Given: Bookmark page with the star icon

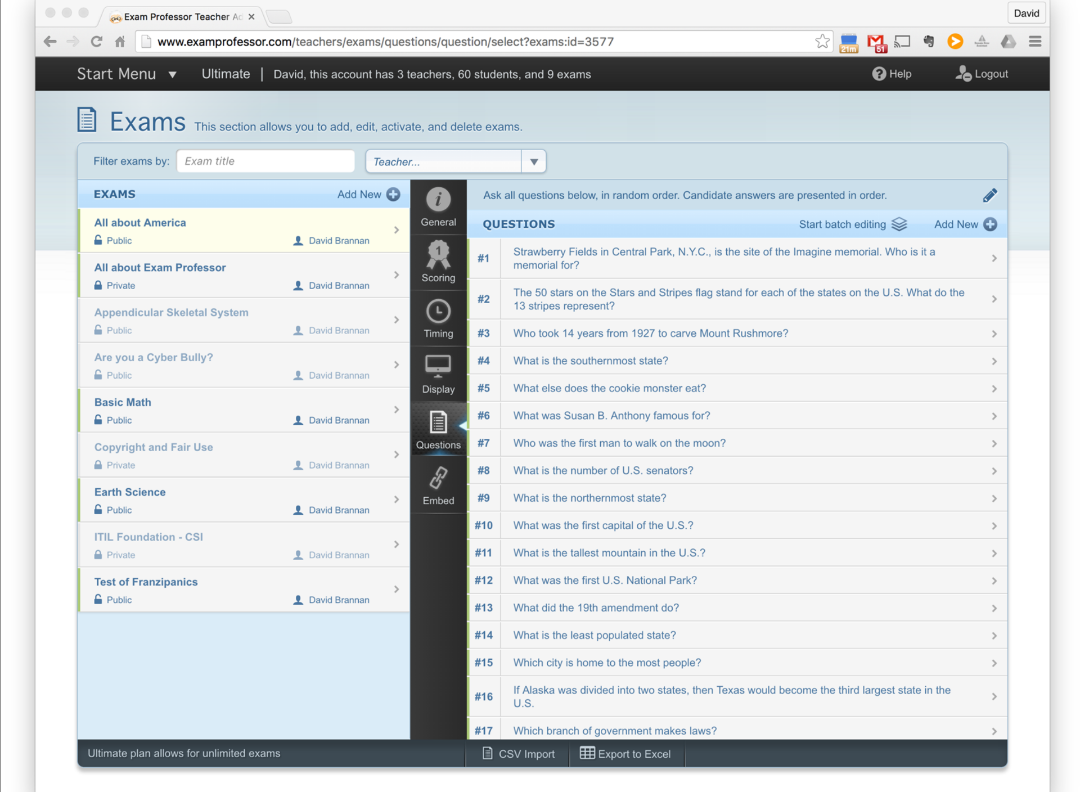Looking at the screenshot, I should (x=822, y=41).
